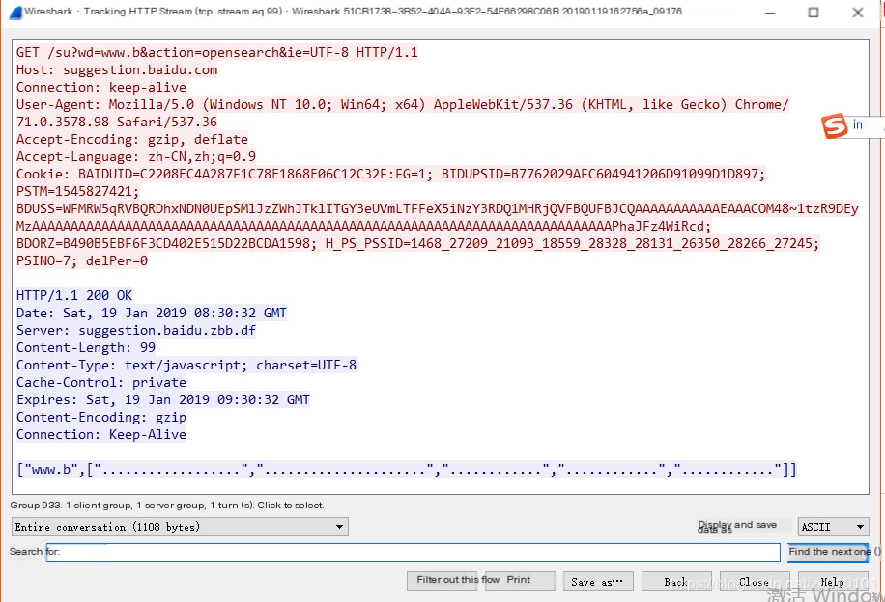Click the Help button

point(833,581)
